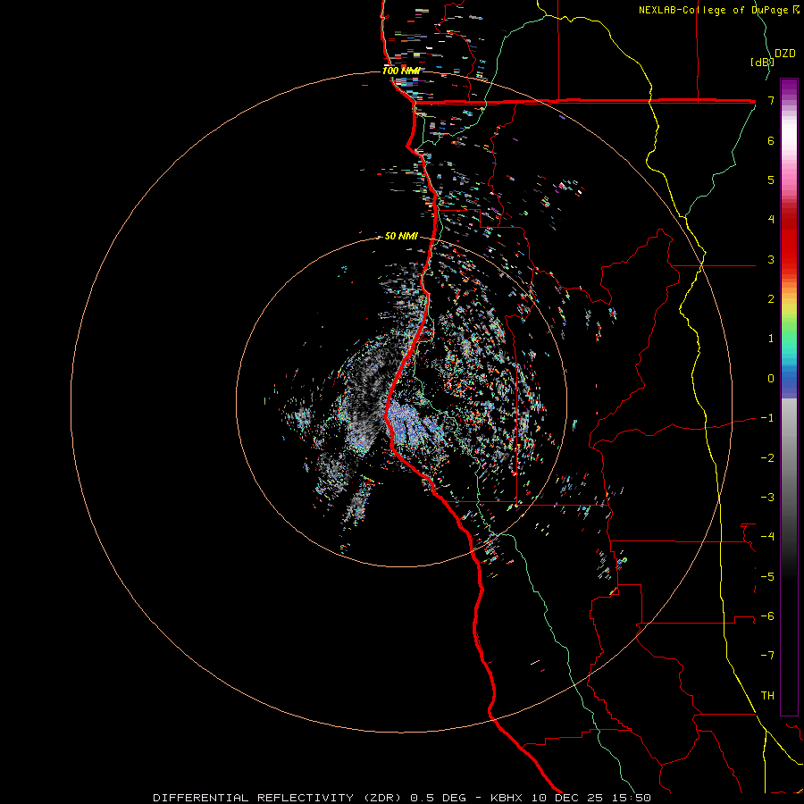804x804 pixels.
Task: Click the [dB] unit label
Action: (762, 62)
